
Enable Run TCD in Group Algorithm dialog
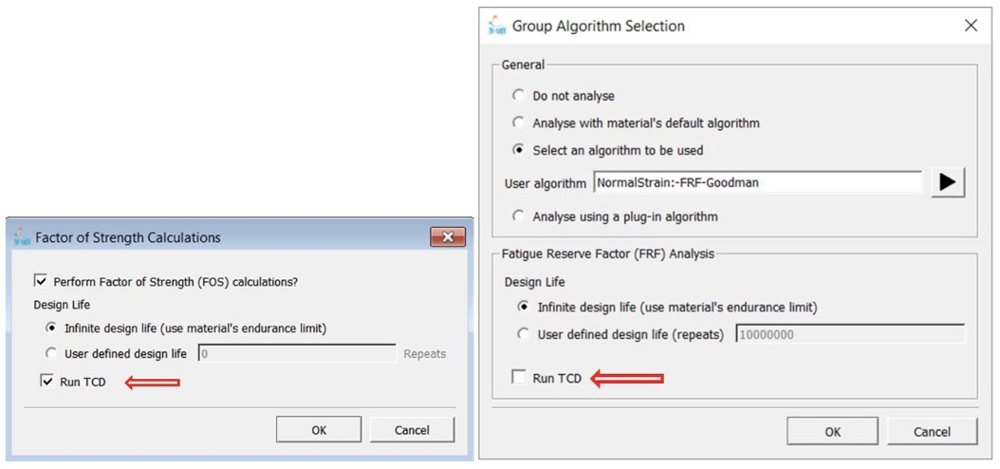(518, 378)
